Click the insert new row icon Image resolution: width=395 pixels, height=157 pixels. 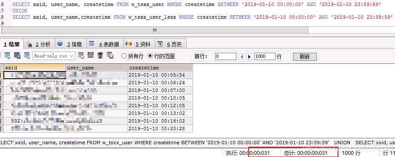click(81, 55)
